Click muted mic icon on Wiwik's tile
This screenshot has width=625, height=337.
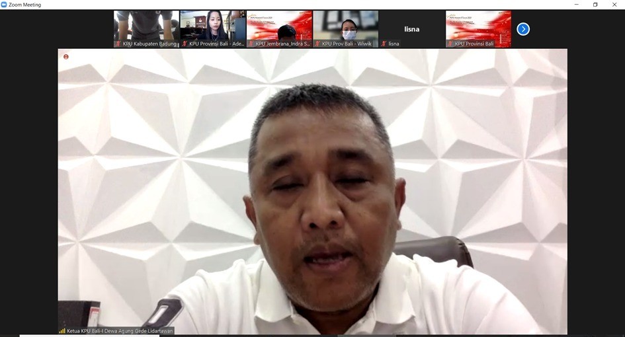317,44
